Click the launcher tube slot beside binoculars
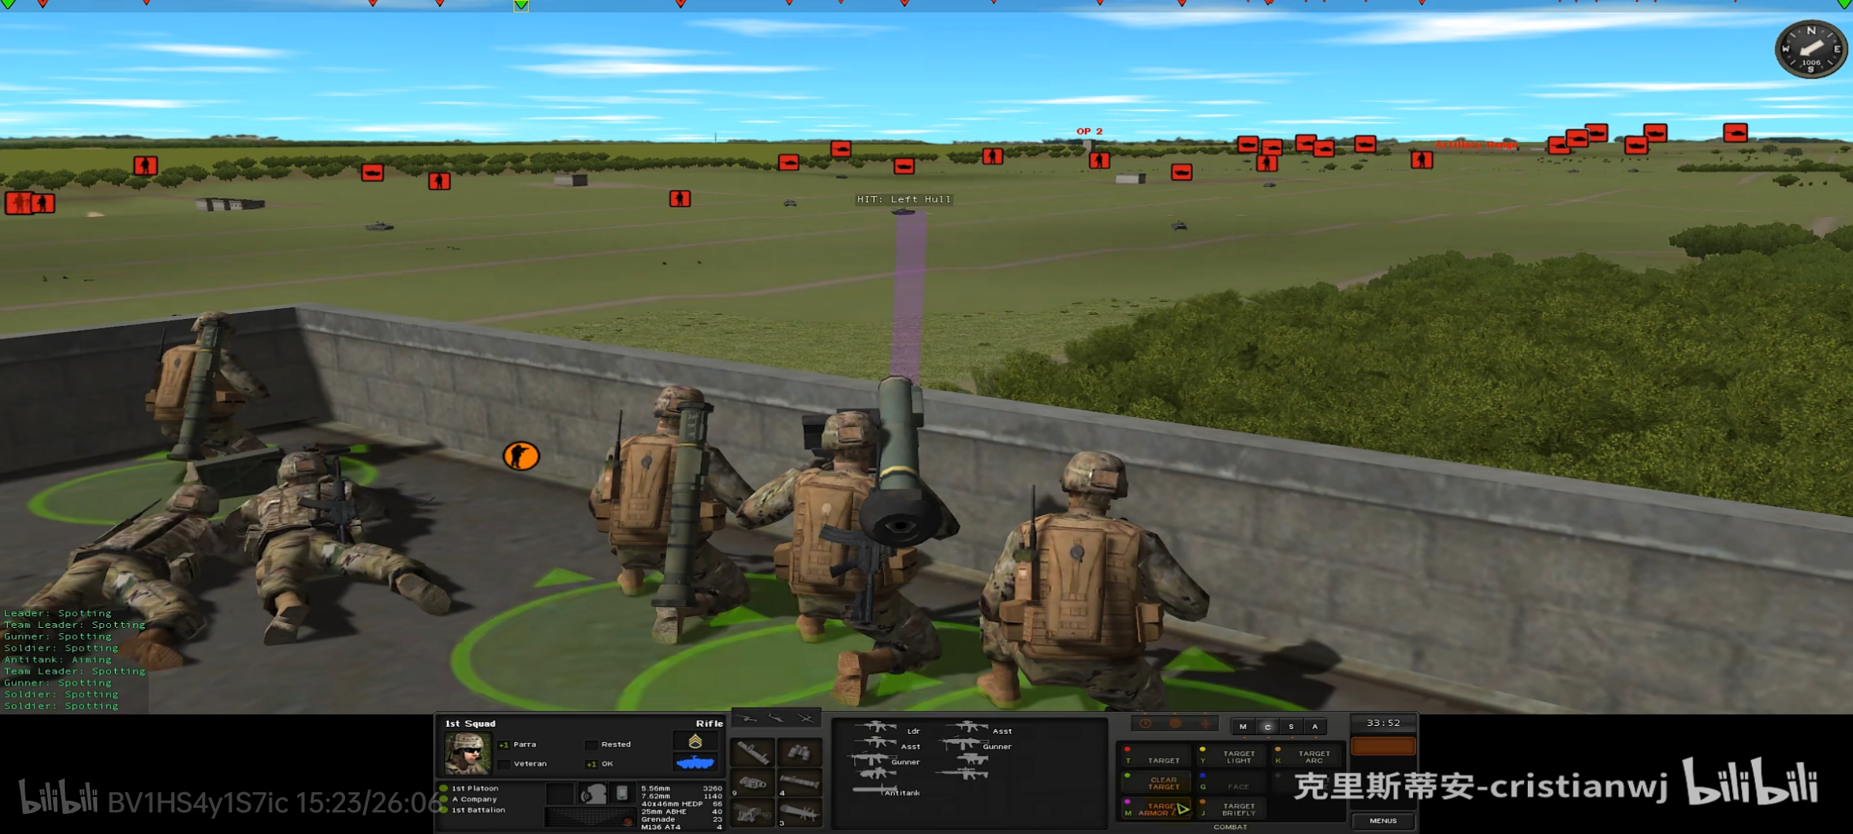The height and width of the screenshot is (834, 1853). (753, 751)
